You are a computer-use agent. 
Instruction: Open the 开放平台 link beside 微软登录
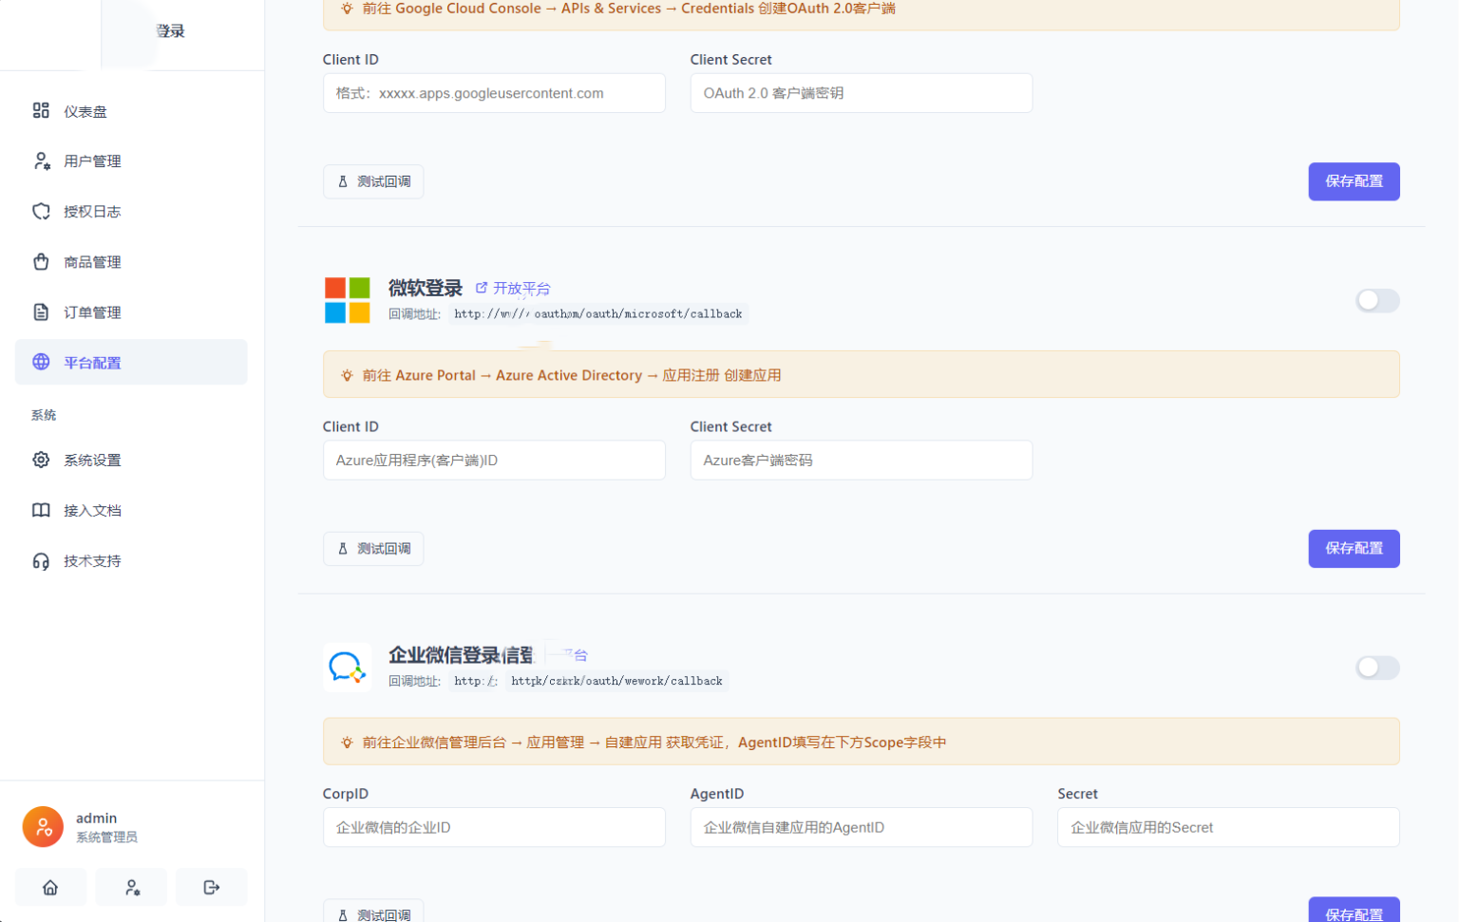[521, 289]
